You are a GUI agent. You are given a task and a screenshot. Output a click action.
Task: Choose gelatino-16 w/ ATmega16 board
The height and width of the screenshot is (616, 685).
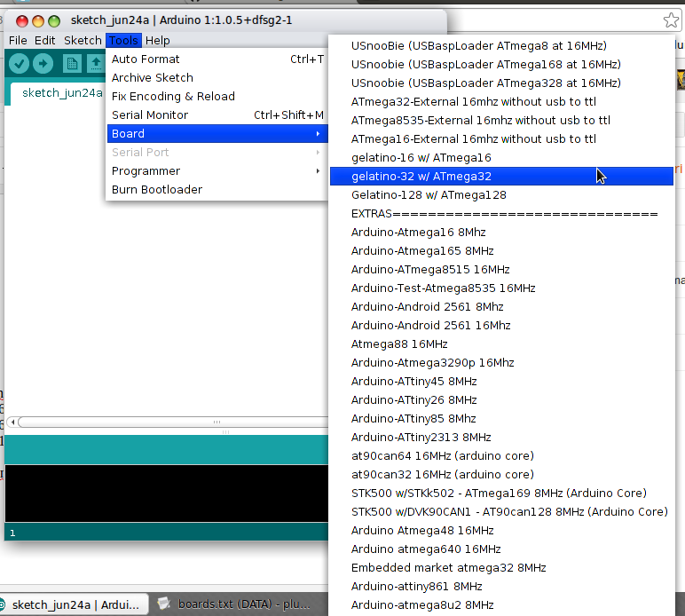[501, 158]
